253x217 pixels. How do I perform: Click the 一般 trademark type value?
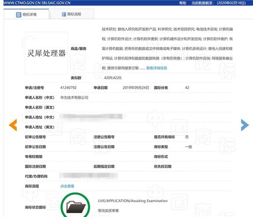(188, 147)
